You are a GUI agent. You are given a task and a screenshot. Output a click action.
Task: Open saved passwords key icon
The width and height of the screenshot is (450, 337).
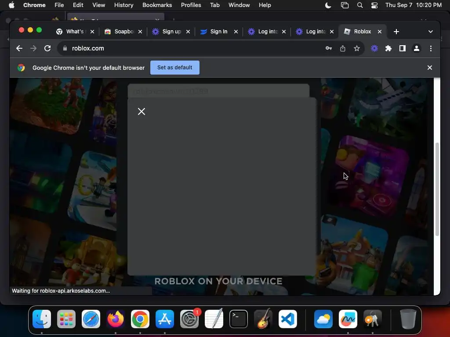point(329,48)
